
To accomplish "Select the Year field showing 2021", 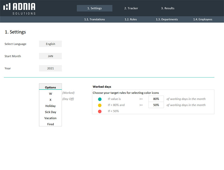I will pos(50,68).
